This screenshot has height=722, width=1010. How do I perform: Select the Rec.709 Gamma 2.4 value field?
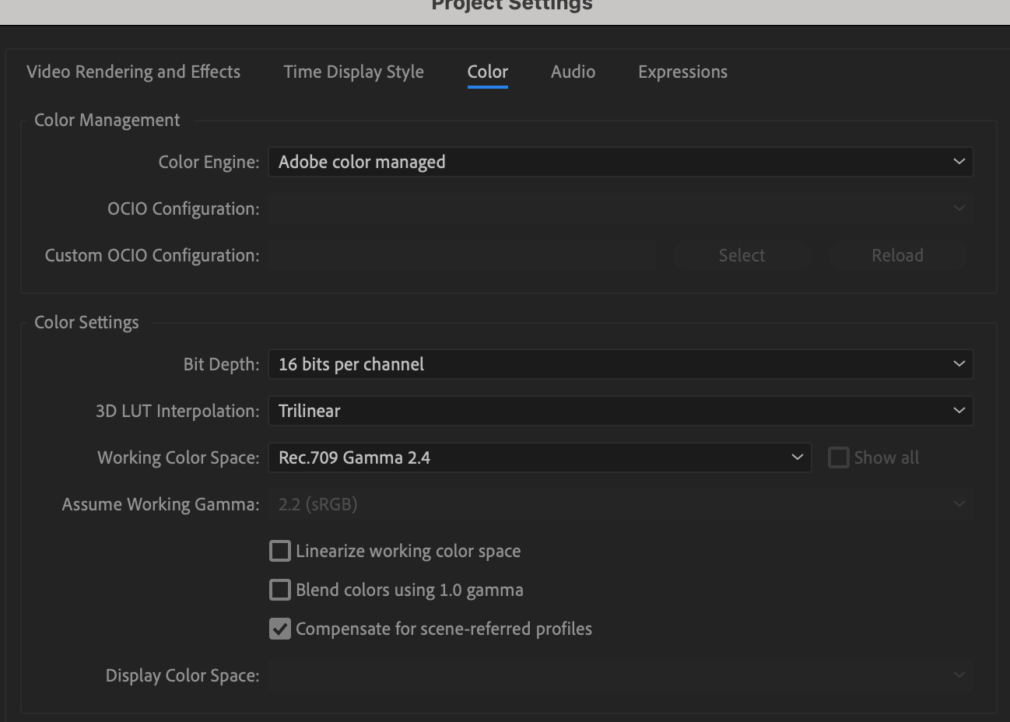click(540, 457)
